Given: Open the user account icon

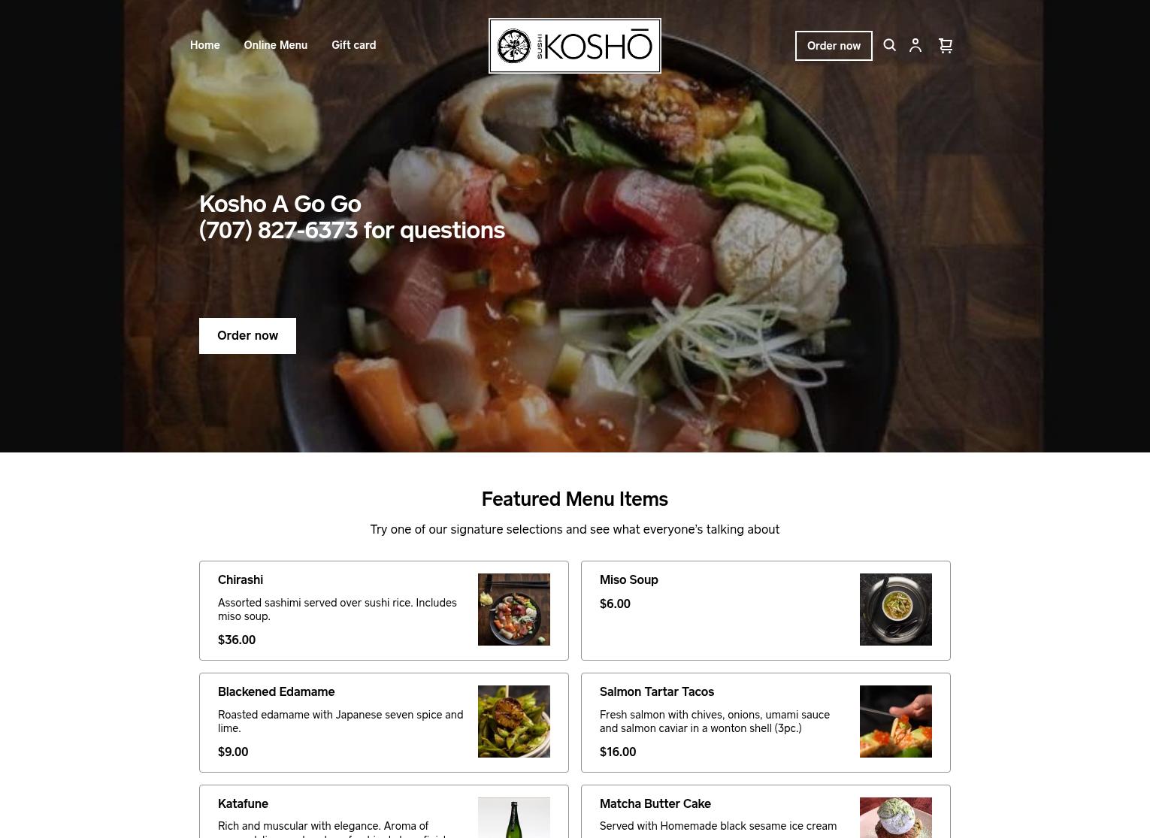Looking at the screenshot, I should pyautogui.click(x=915, y=45).
